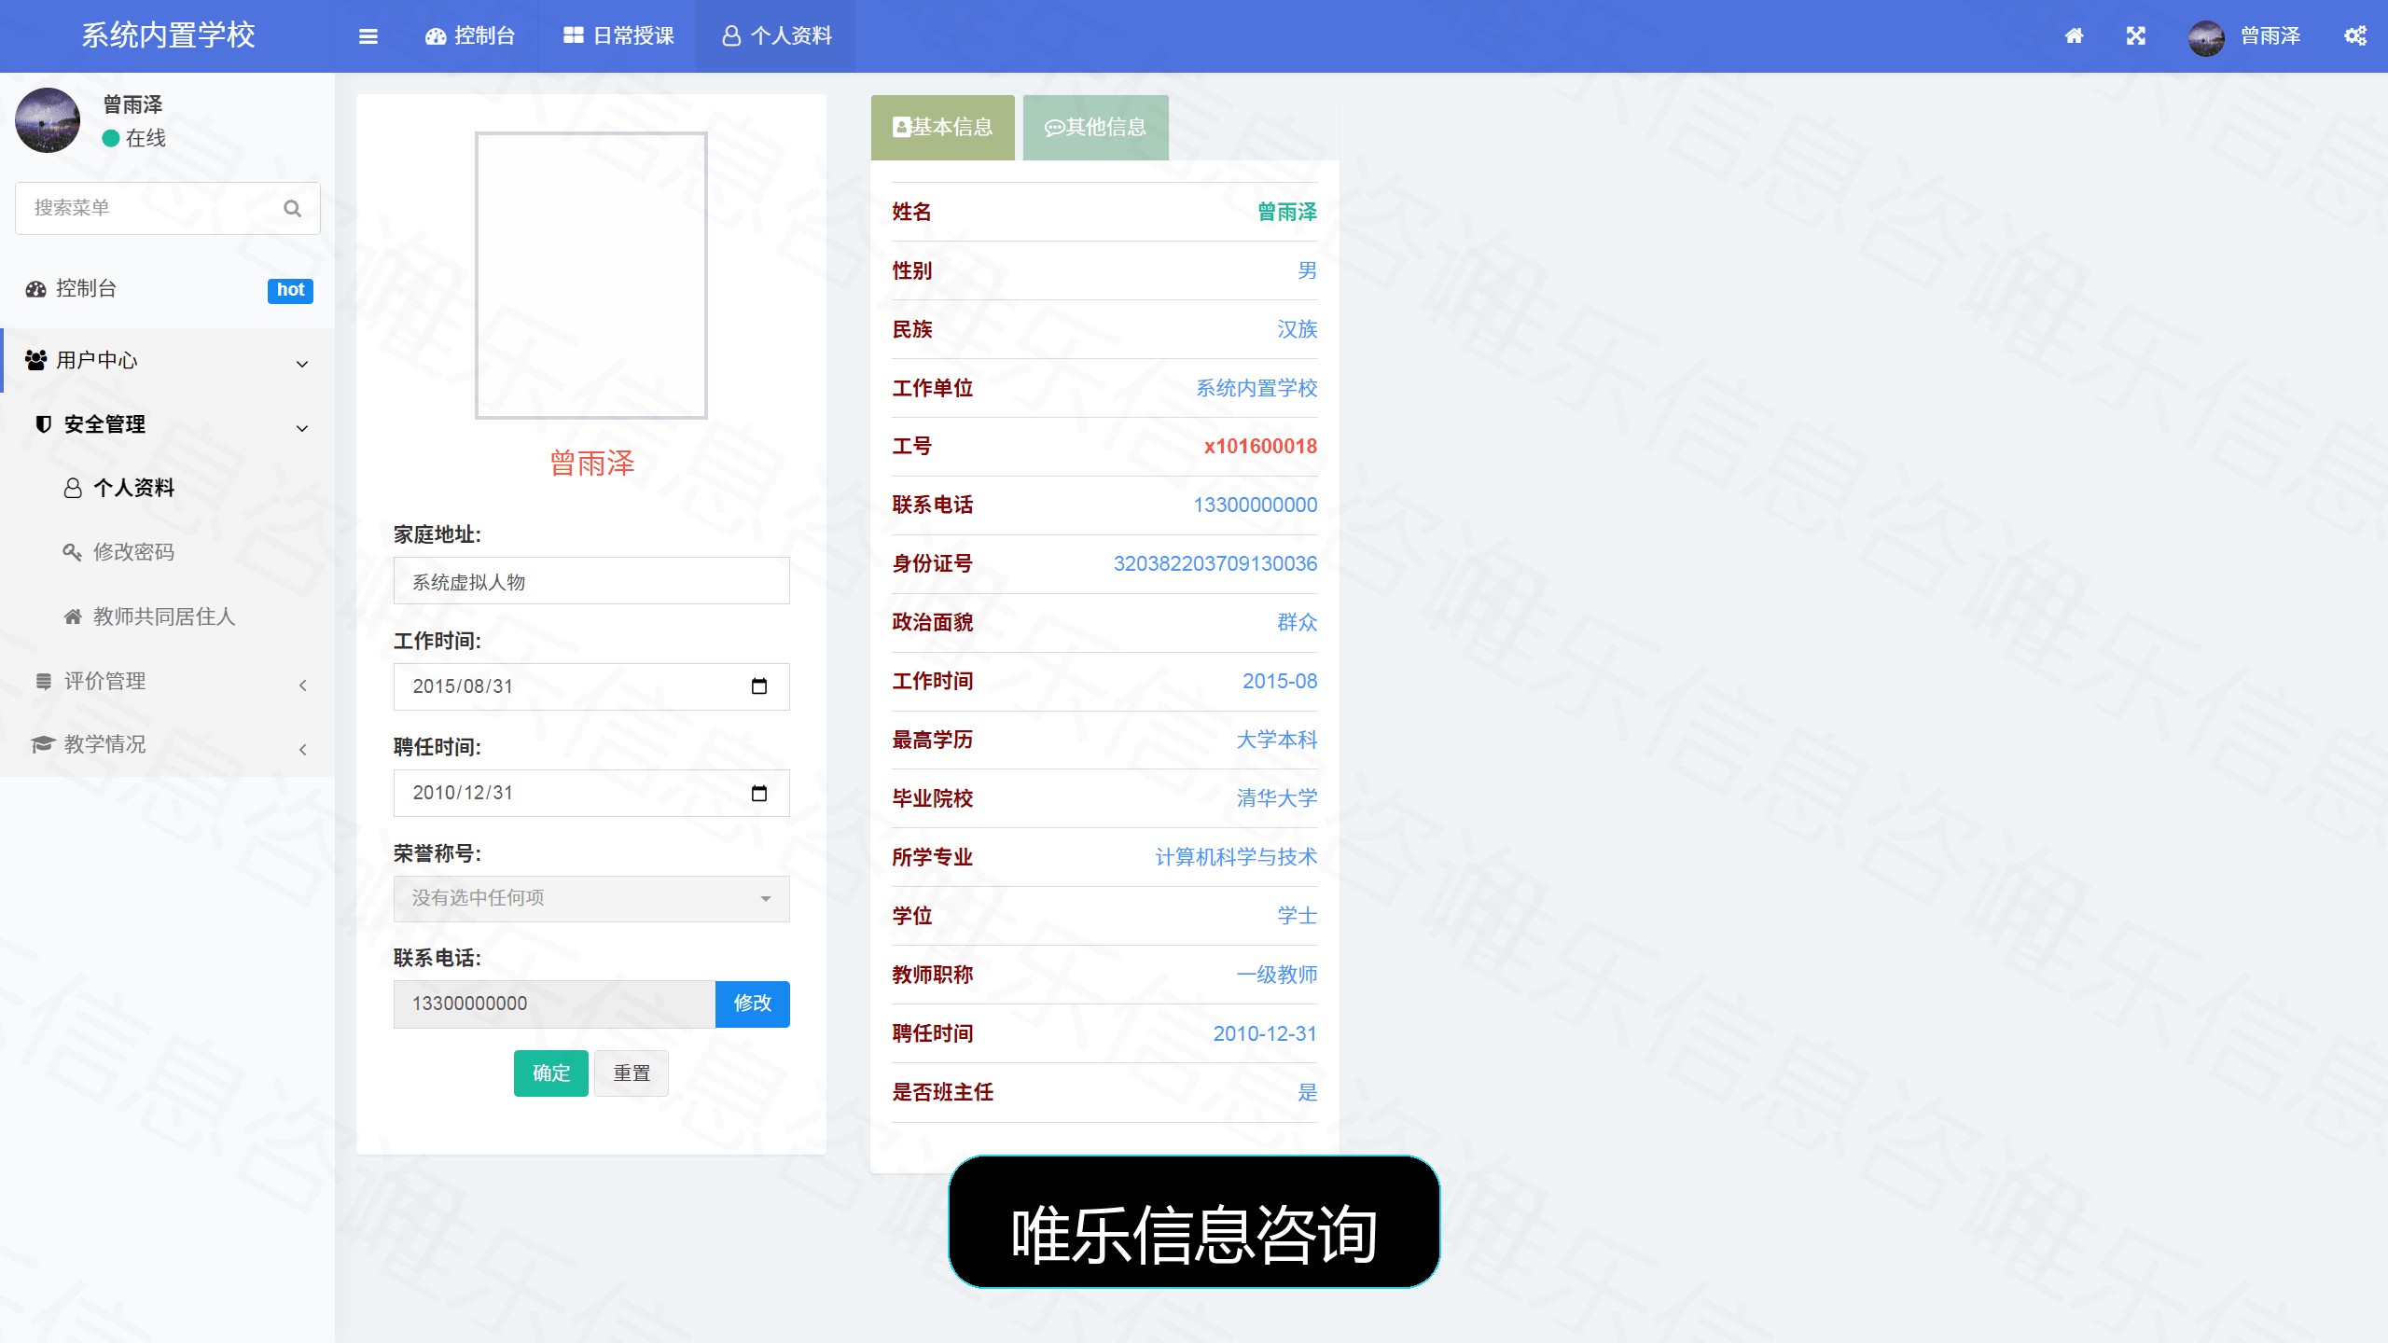Collapse the 安全管理 submenu
This screenshot has height=1343, width=2388.
168,424
